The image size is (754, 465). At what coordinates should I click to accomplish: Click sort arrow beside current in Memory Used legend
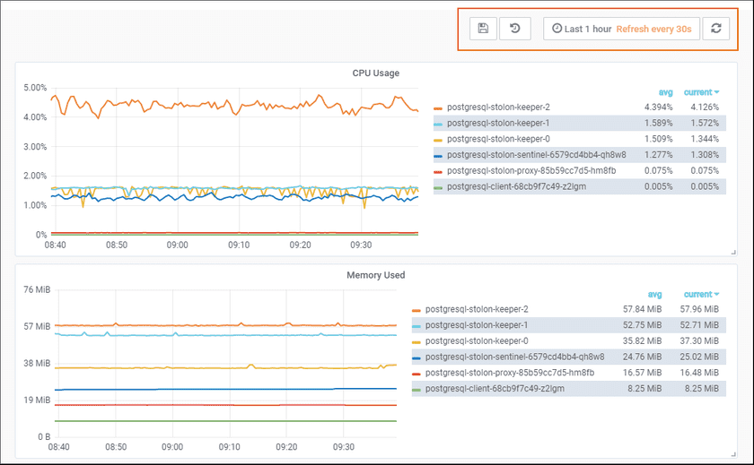click(x=716, y=295)
